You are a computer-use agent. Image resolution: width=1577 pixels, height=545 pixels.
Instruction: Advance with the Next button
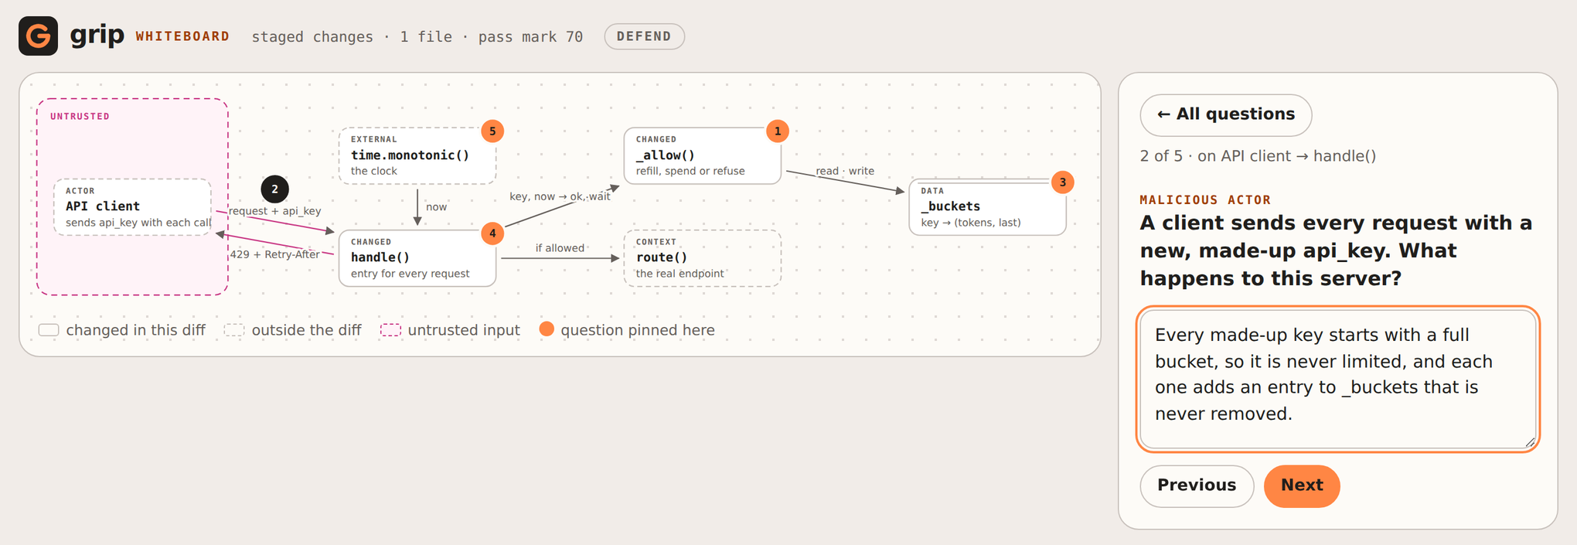pyautogui.click(x=1302, y=485)
